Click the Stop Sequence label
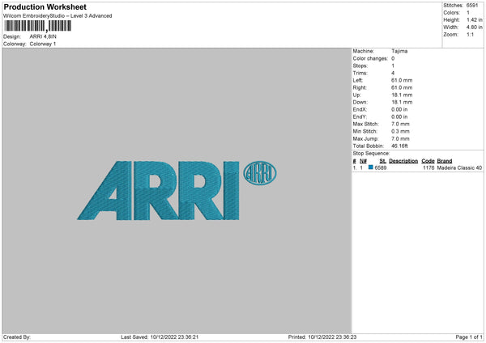This screenshot has width=486, height=343. 372,152
